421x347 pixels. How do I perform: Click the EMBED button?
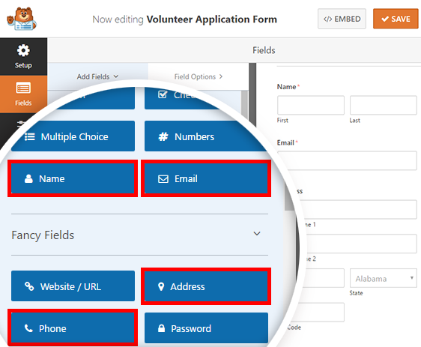tap(342, 19)
